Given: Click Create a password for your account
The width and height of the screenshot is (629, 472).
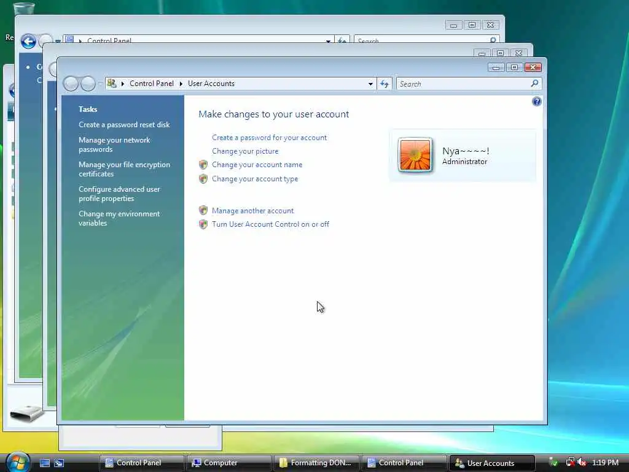Looking at the screenshot, I should click(269, 138).
